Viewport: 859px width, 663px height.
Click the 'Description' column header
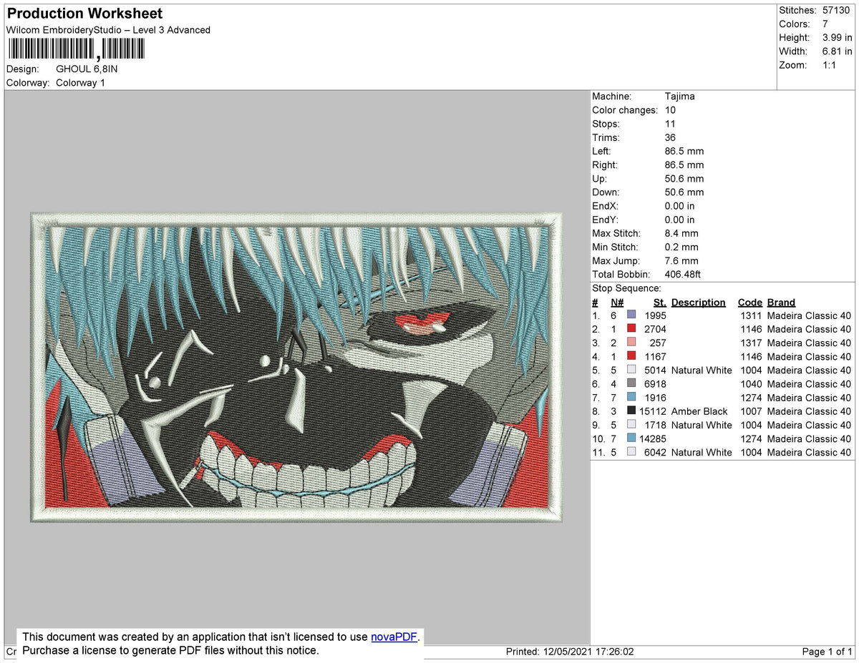[699, 303]
